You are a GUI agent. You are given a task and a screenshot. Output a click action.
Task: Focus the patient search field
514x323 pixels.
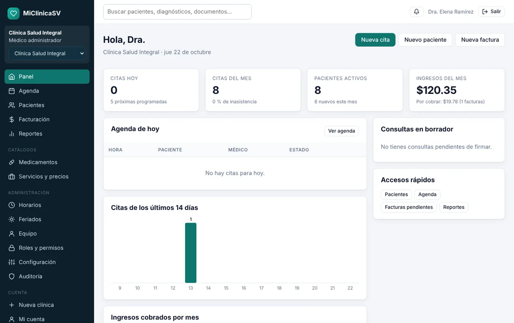pyautogui.click(x=177, y=12)
